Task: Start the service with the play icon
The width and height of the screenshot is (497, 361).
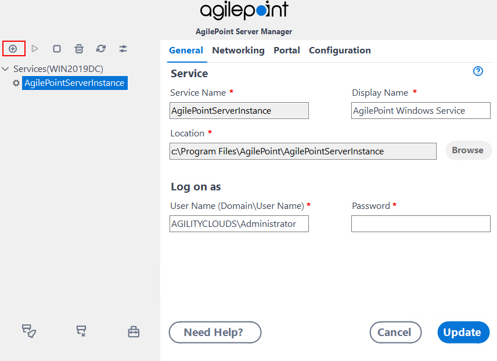Action: 35,49
